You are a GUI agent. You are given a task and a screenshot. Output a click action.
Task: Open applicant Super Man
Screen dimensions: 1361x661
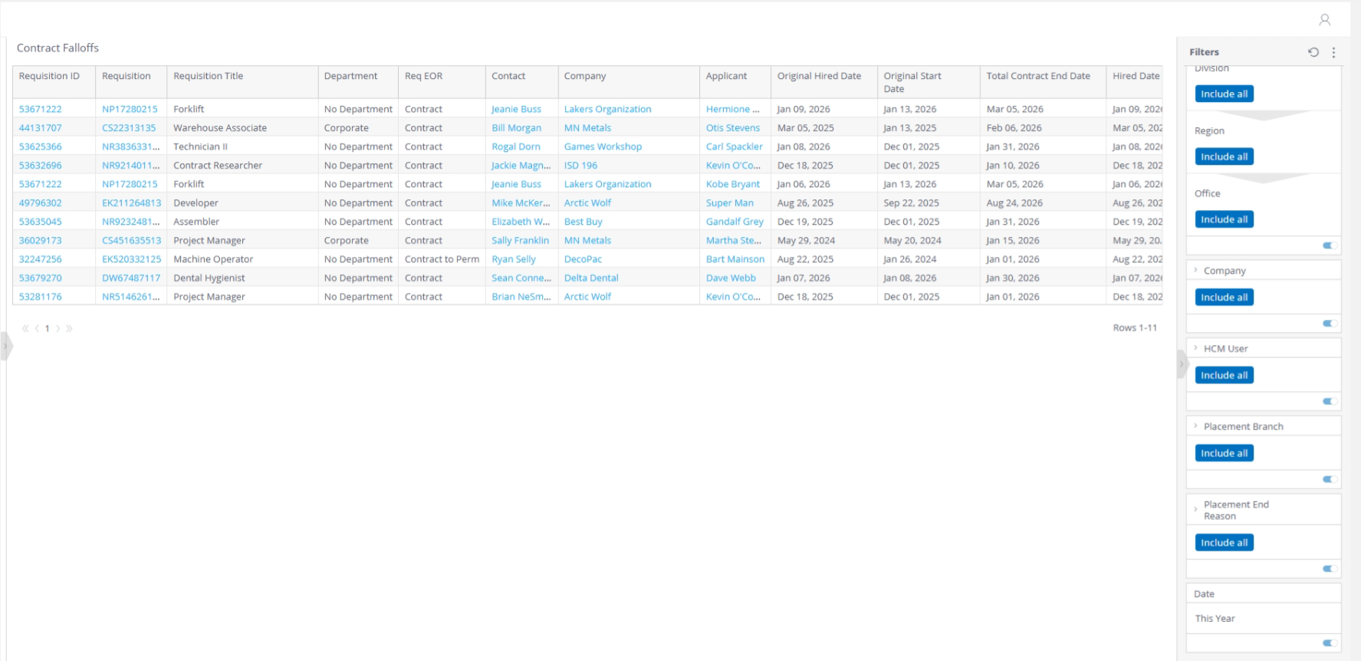729,203
